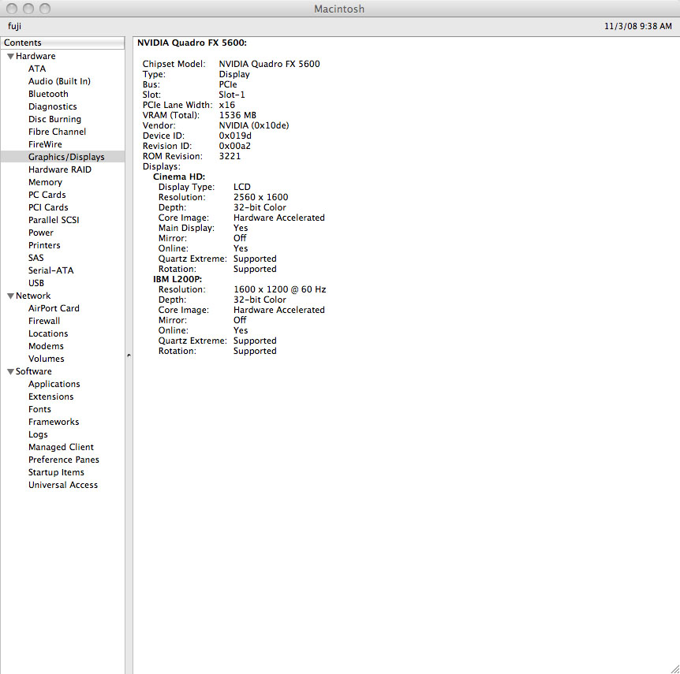Click the sidebar splitter handle
The height and width of the screenshot is (674, 680).
click(x=129, y=356)
